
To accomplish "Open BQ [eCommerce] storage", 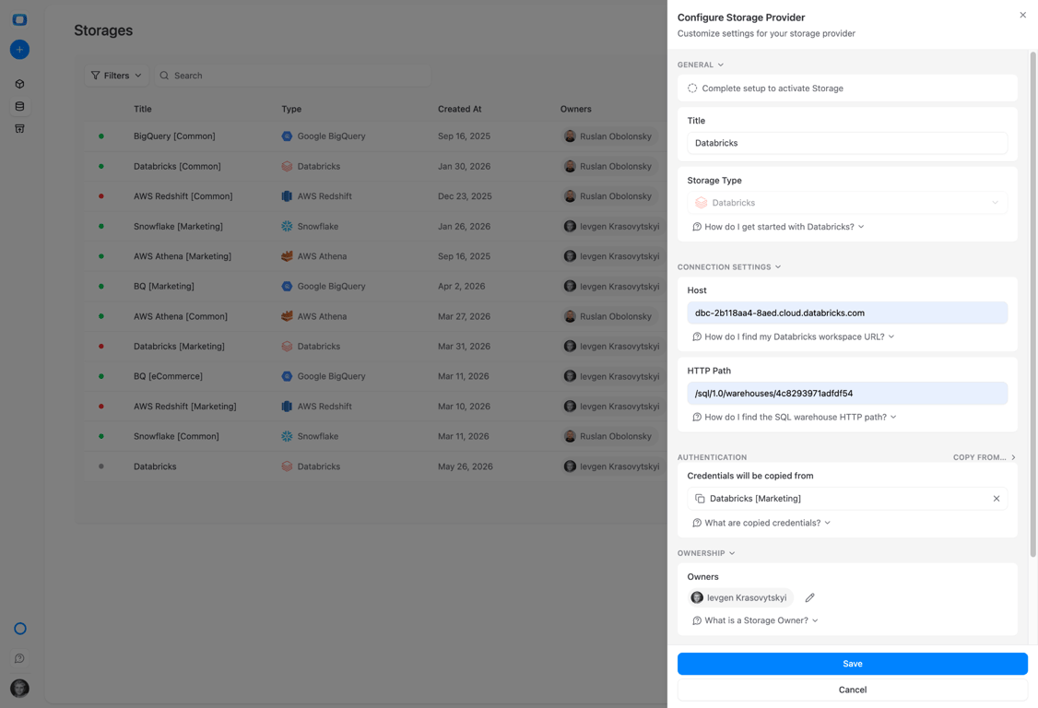I will pyautogui.click(x=168, y=376).
